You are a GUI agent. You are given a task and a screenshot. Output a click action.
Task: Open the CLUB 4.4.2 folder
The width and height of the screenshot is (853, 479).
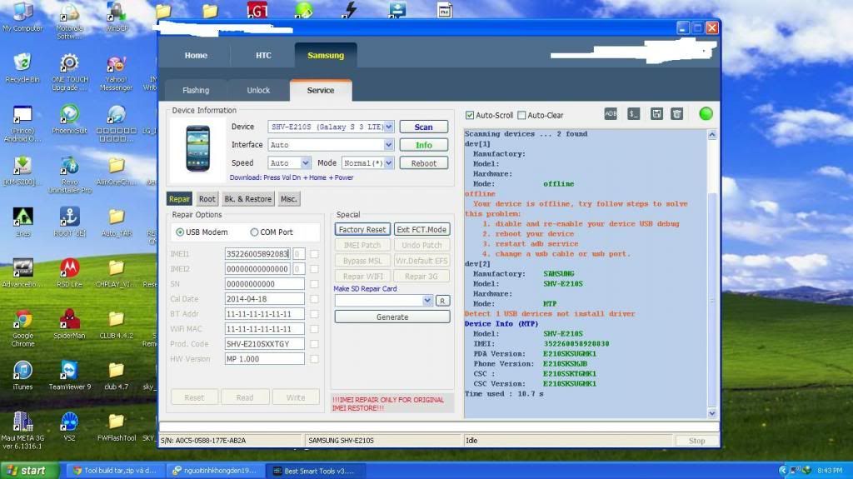pos(116,324)
